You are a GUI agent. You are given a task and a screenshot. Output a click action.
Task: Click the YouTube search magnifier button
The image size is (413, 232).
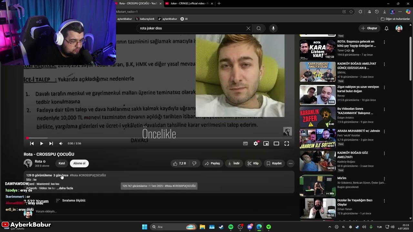[x=259, y=28]
